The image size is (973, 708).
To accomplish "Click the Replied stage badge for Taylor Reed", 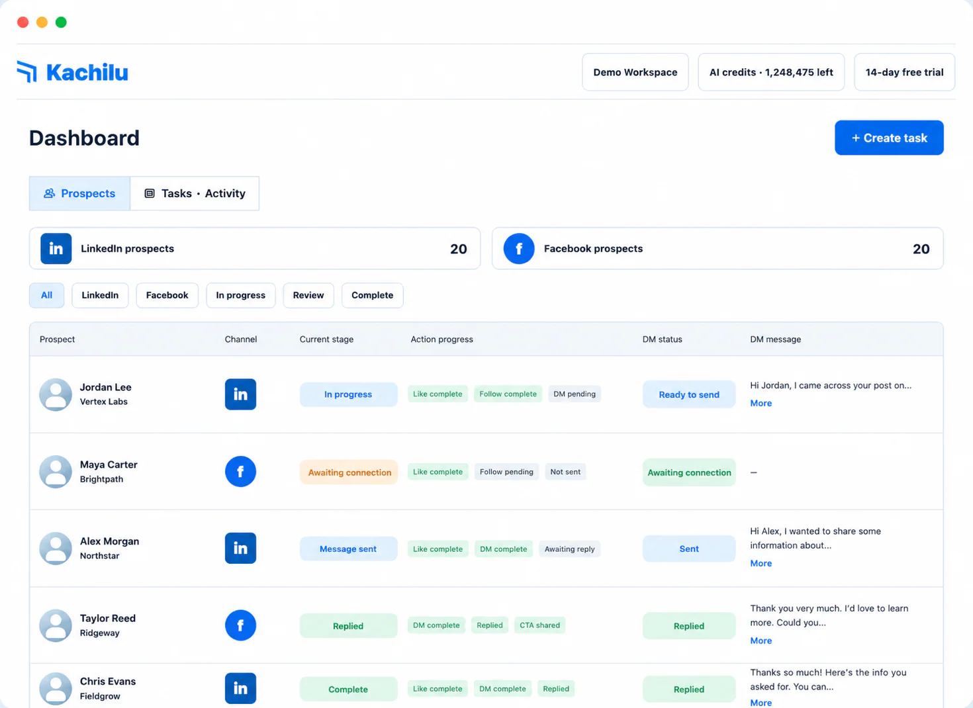I will (348, 626).
